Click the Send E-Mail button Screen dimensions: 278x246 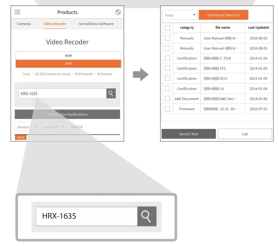[188, 134]
